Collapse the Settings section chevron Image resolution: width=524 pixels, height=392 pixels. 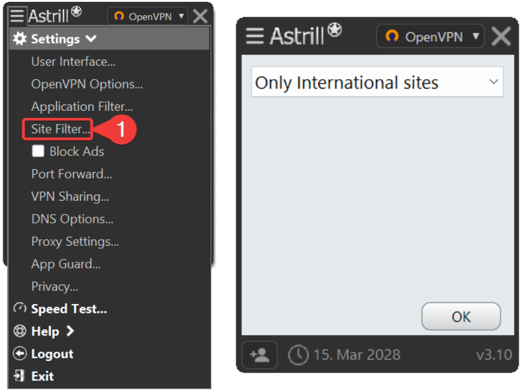click(91, 39)
